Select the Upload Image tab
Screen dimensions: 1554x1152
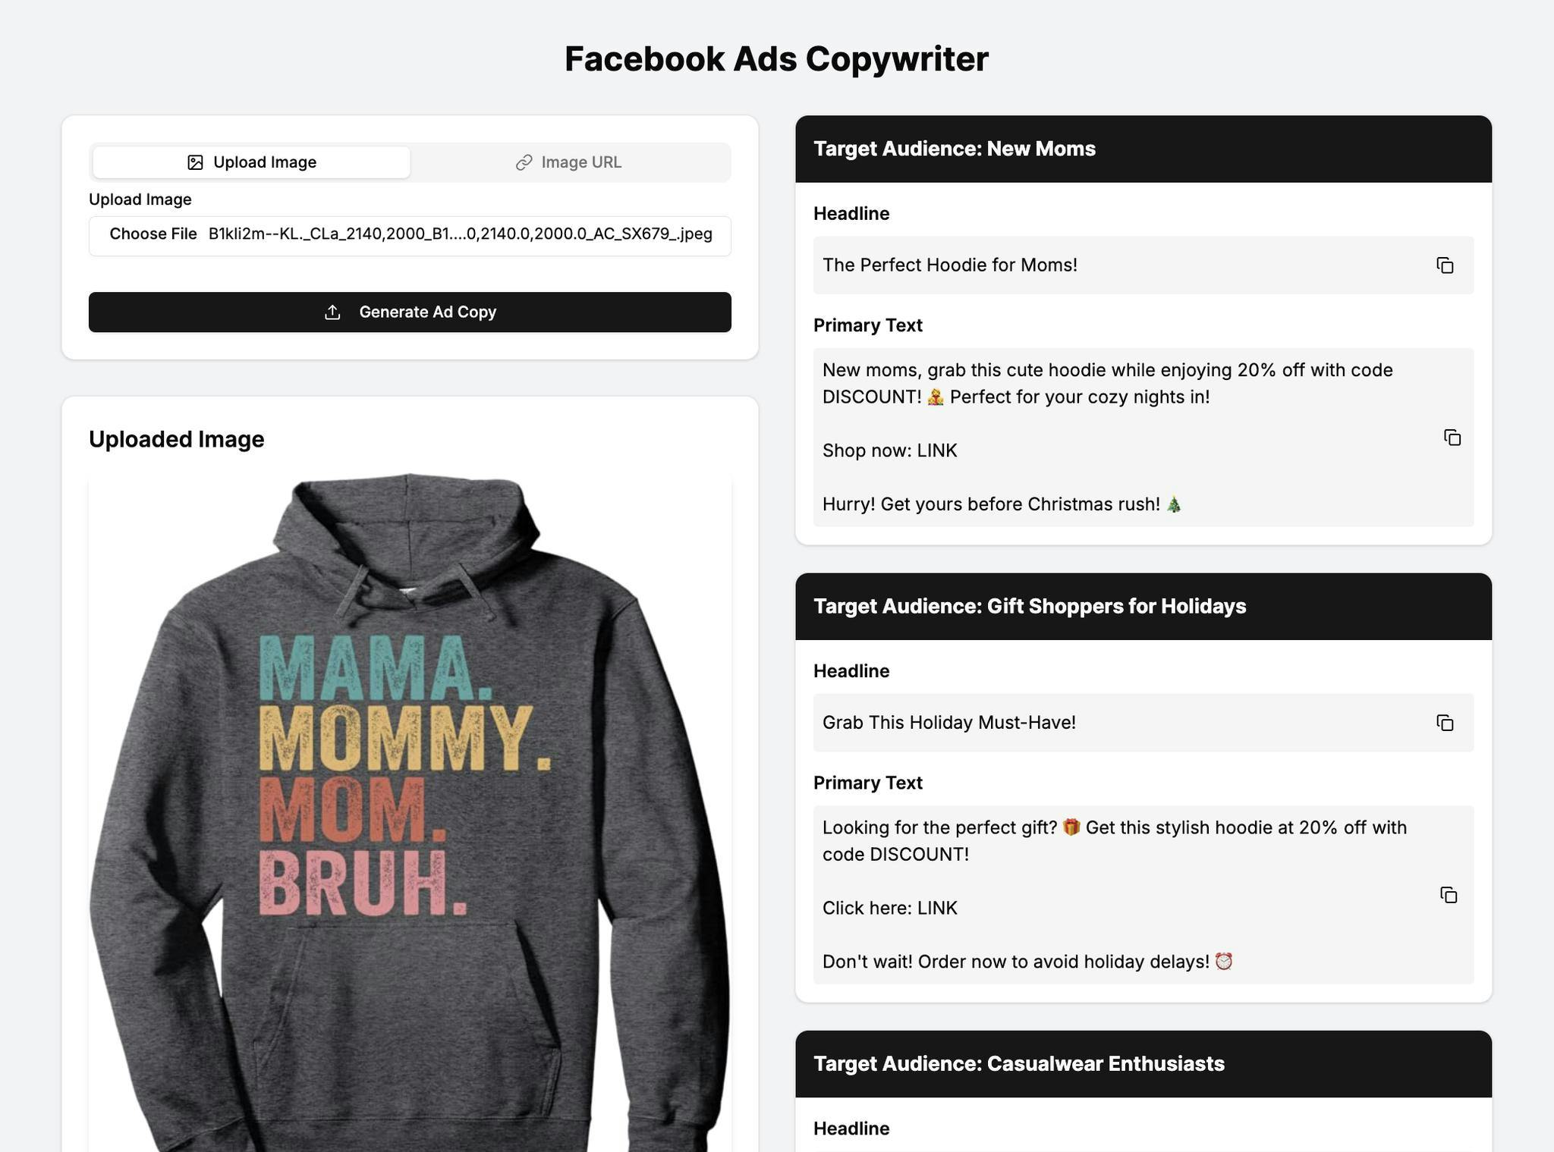(252, 162)
